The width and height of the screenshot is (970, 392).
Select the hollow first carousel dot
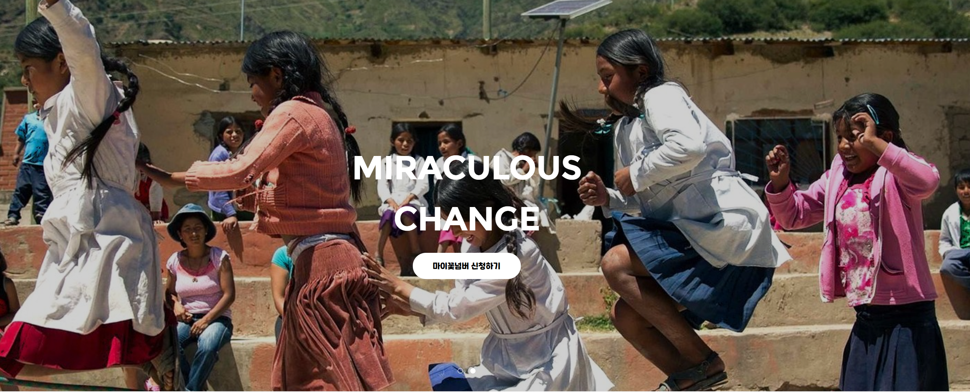click(460, 371)
